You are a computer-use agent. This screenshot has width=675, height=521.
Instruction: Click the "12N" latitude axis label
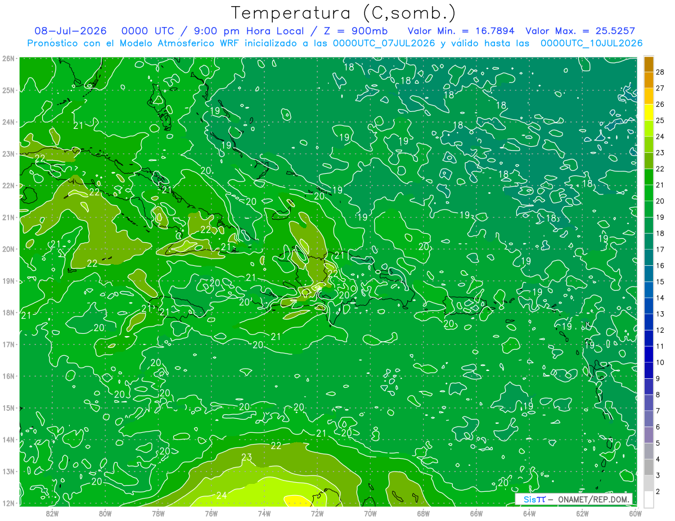pos(8,503)
